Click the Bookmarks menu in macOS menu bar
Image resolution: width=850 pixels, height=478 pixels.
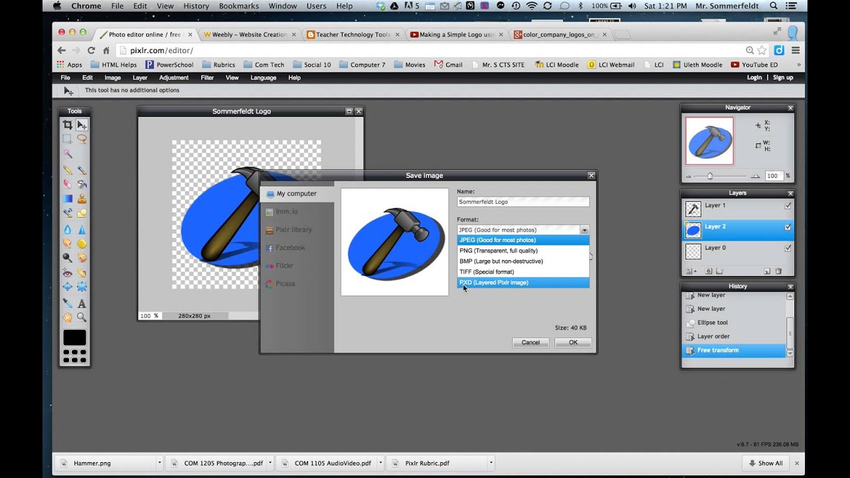(240, 6)
